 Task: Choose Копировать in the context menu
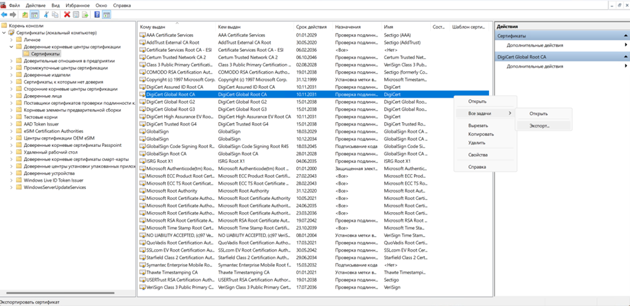pyautogui.click(x=485, y=135)
